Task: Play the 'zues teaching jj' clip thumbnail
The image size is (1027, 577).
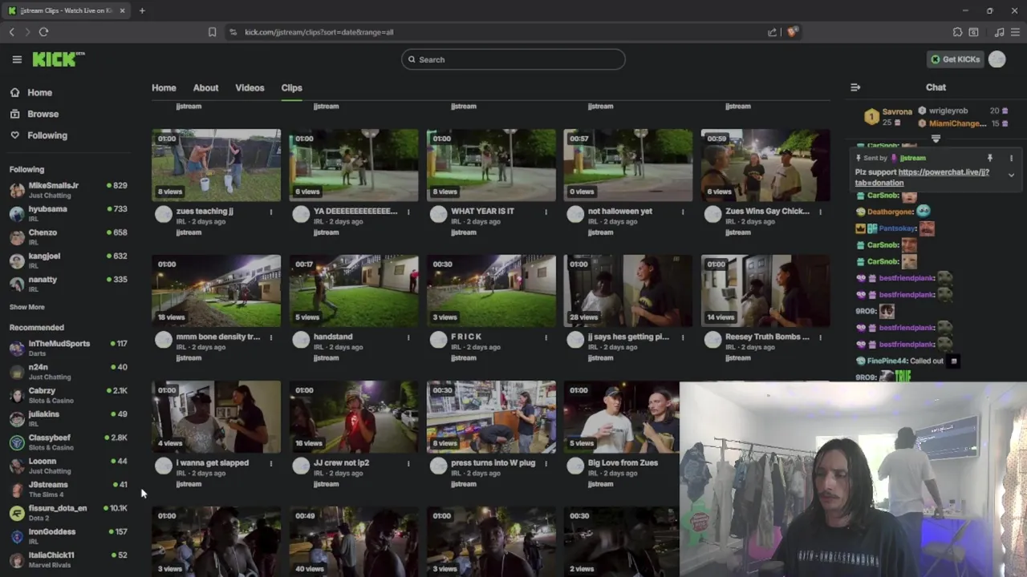Action: click(x=217, y=165)
